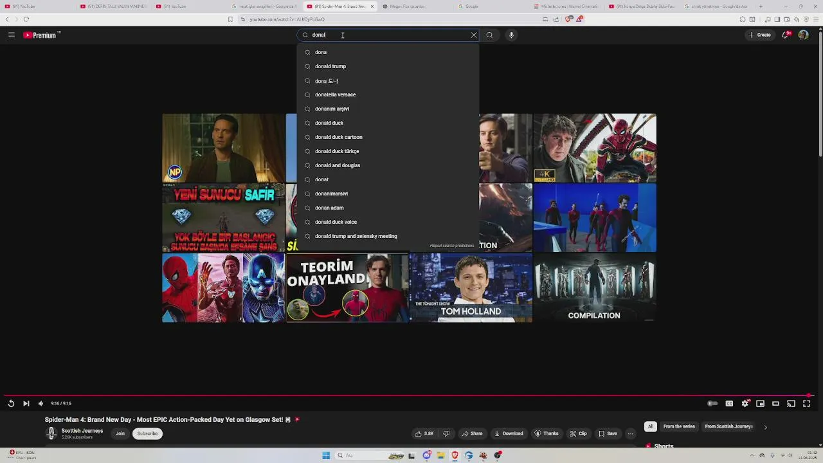Choose the 'donanım arşivi' suggestion

tap(388, 109)
